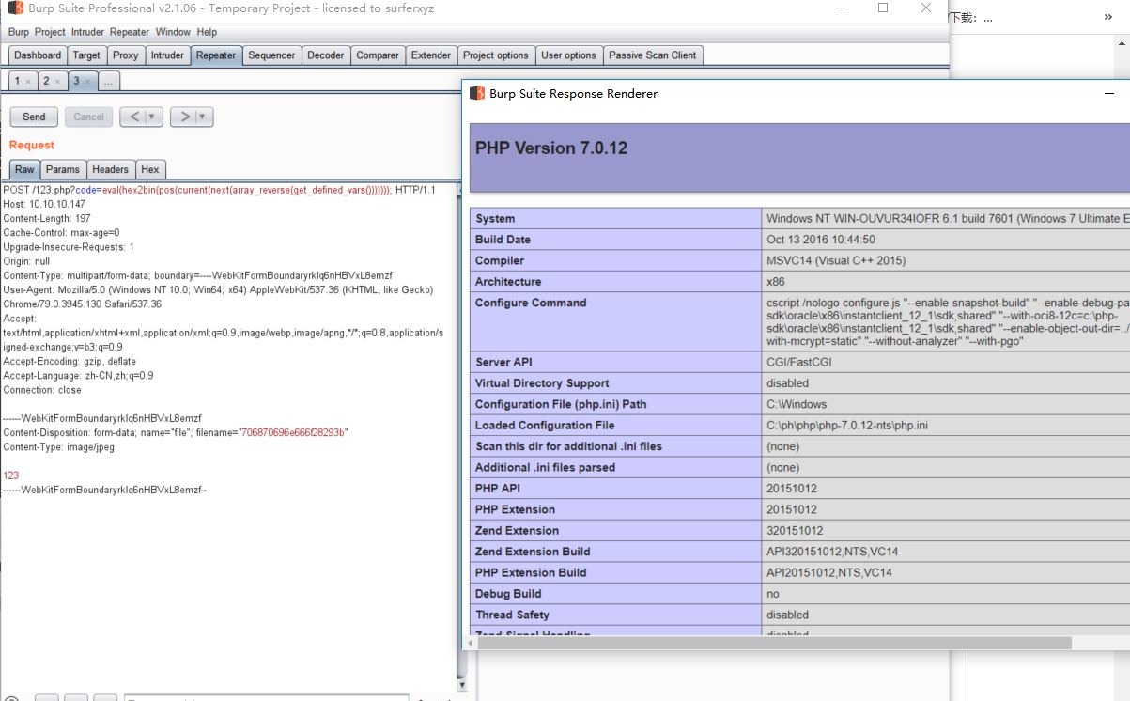Open the Project menu
1130x701 pixels.
click(x=50, y=32)
